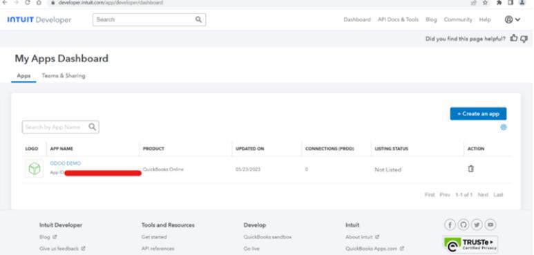Open the QuickBooks sandbox footer link
Screen dimensions: 534x255
[267, 237]
